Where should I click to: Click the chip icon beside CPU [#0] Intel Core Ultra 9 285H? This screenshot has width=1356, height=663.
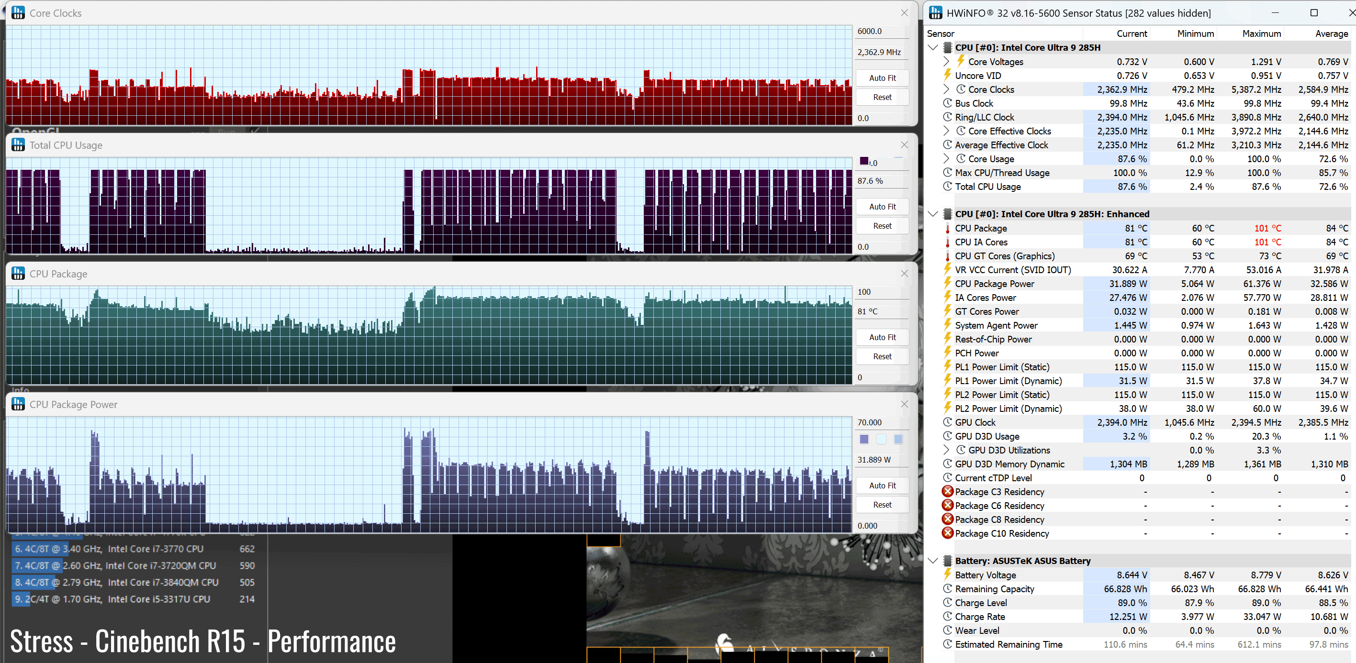pyautogui.click(x=948, y=47)
